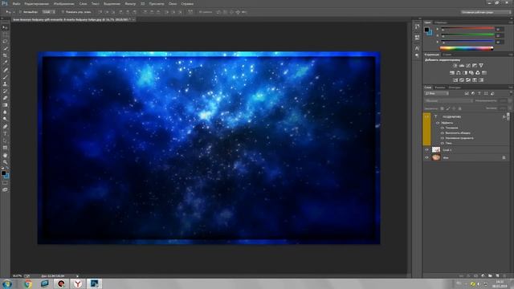Screen dimensions: 514x289
Task: Open the layer blend mode dropdown
Action: pos(449,101)
